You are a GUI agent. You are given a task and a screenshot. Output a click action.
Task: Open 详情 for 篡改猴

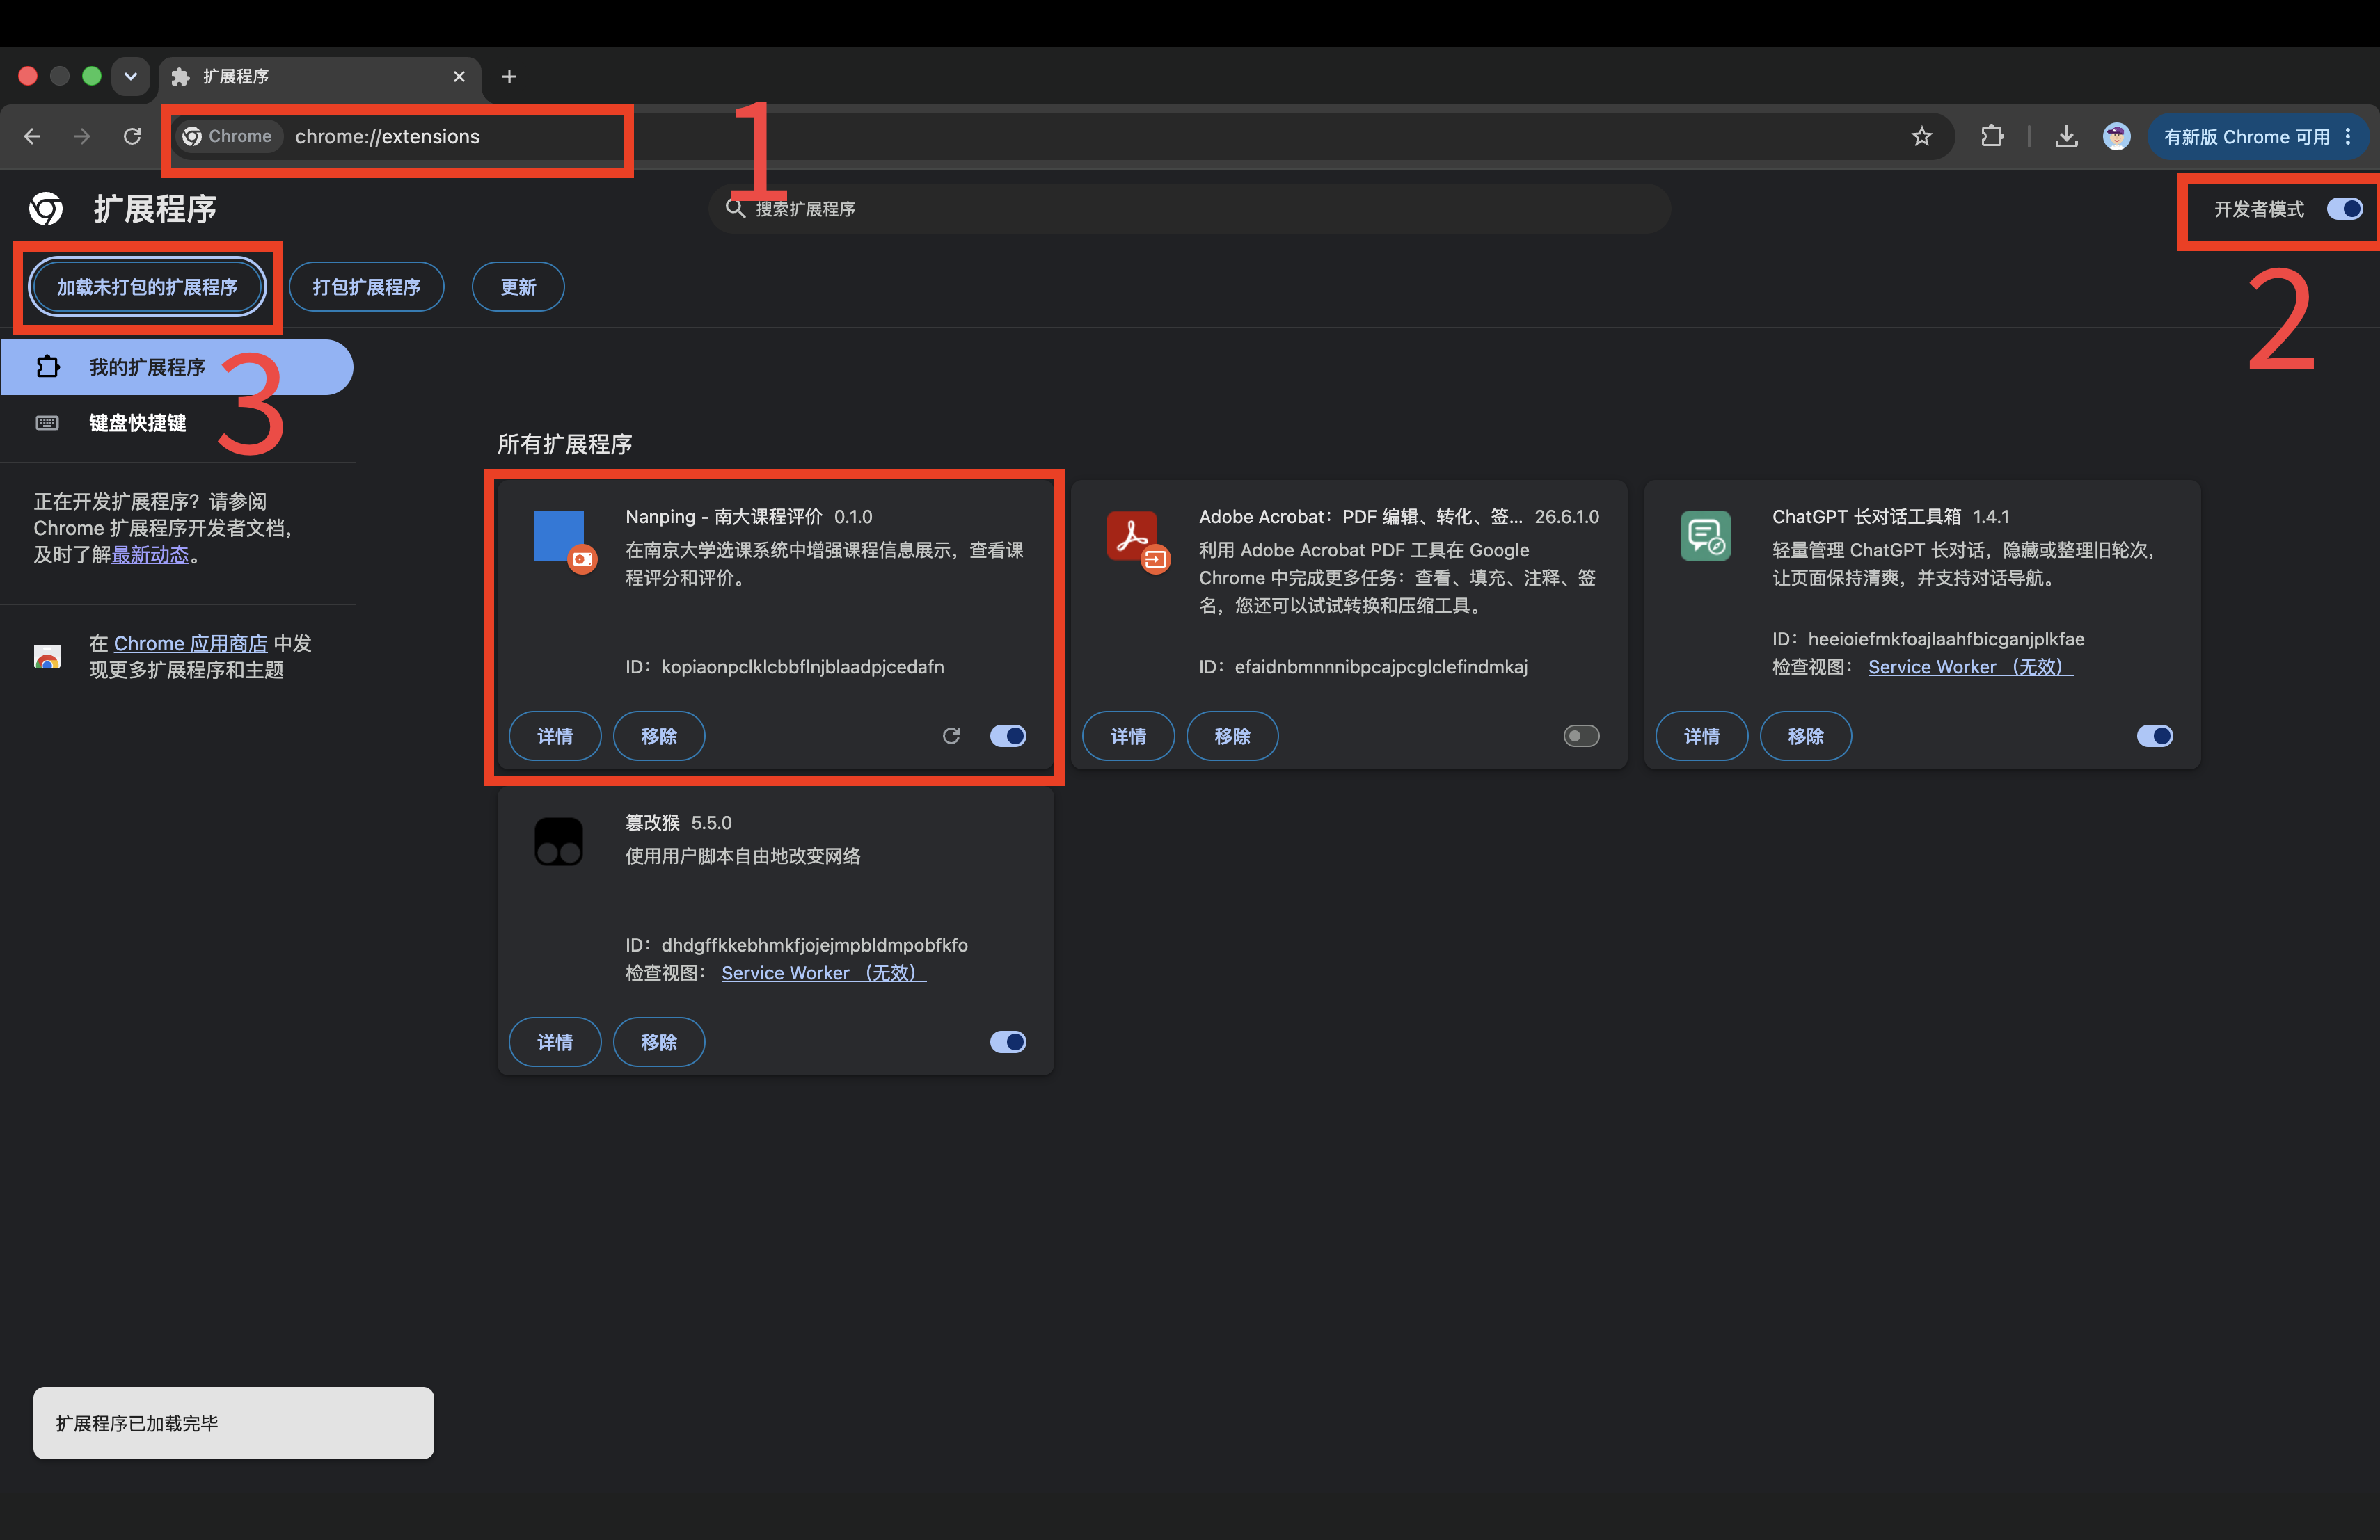pos(555,1041)
